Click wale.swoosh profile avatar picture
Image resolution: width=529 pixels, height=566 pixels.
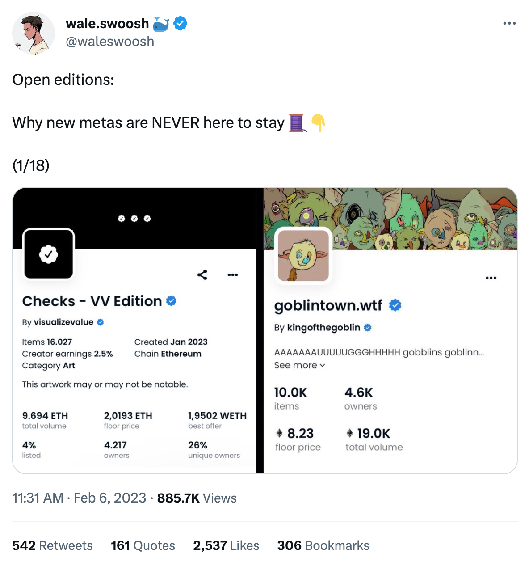(34, 34)
